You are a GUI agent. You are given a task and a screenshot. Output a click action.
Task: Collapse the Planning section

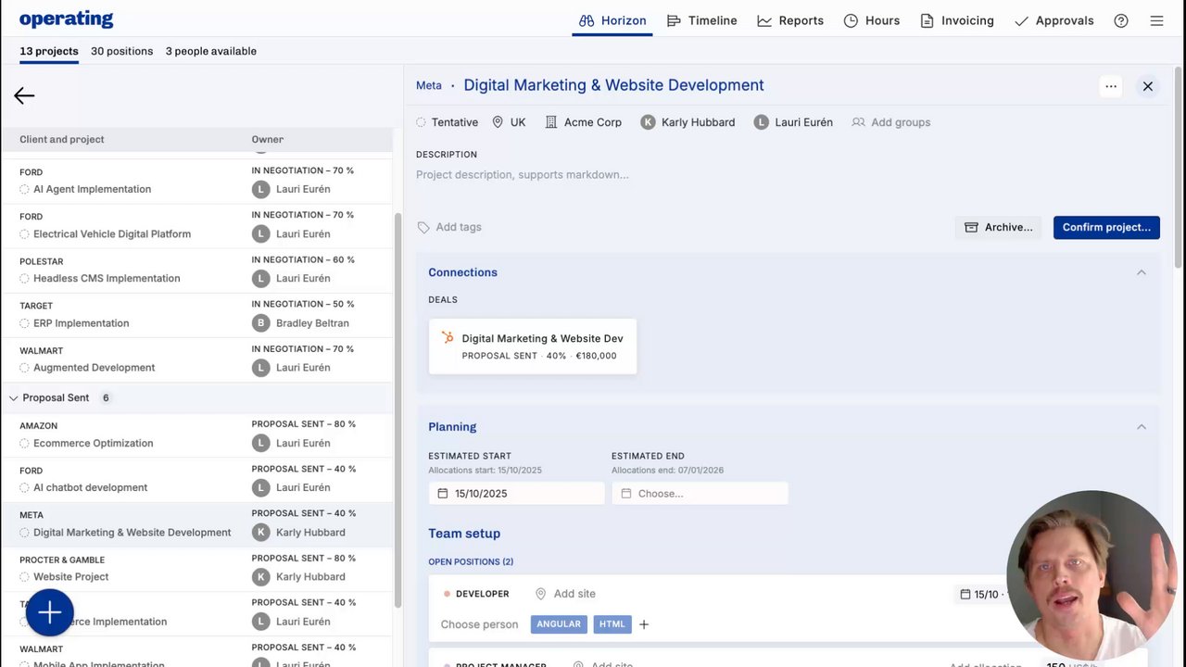click(1142, 427)
